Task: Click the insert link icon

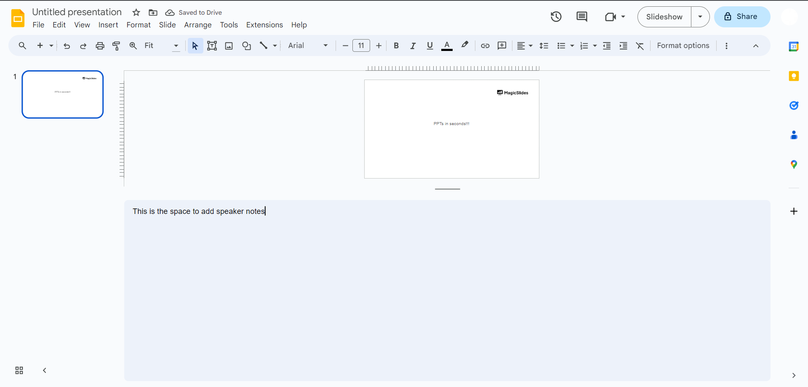Action: point(485,46)
